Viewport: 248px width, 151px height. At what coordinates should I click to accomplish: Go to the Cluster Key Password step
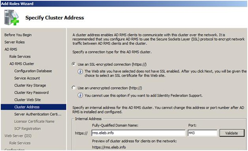point(31,92)
